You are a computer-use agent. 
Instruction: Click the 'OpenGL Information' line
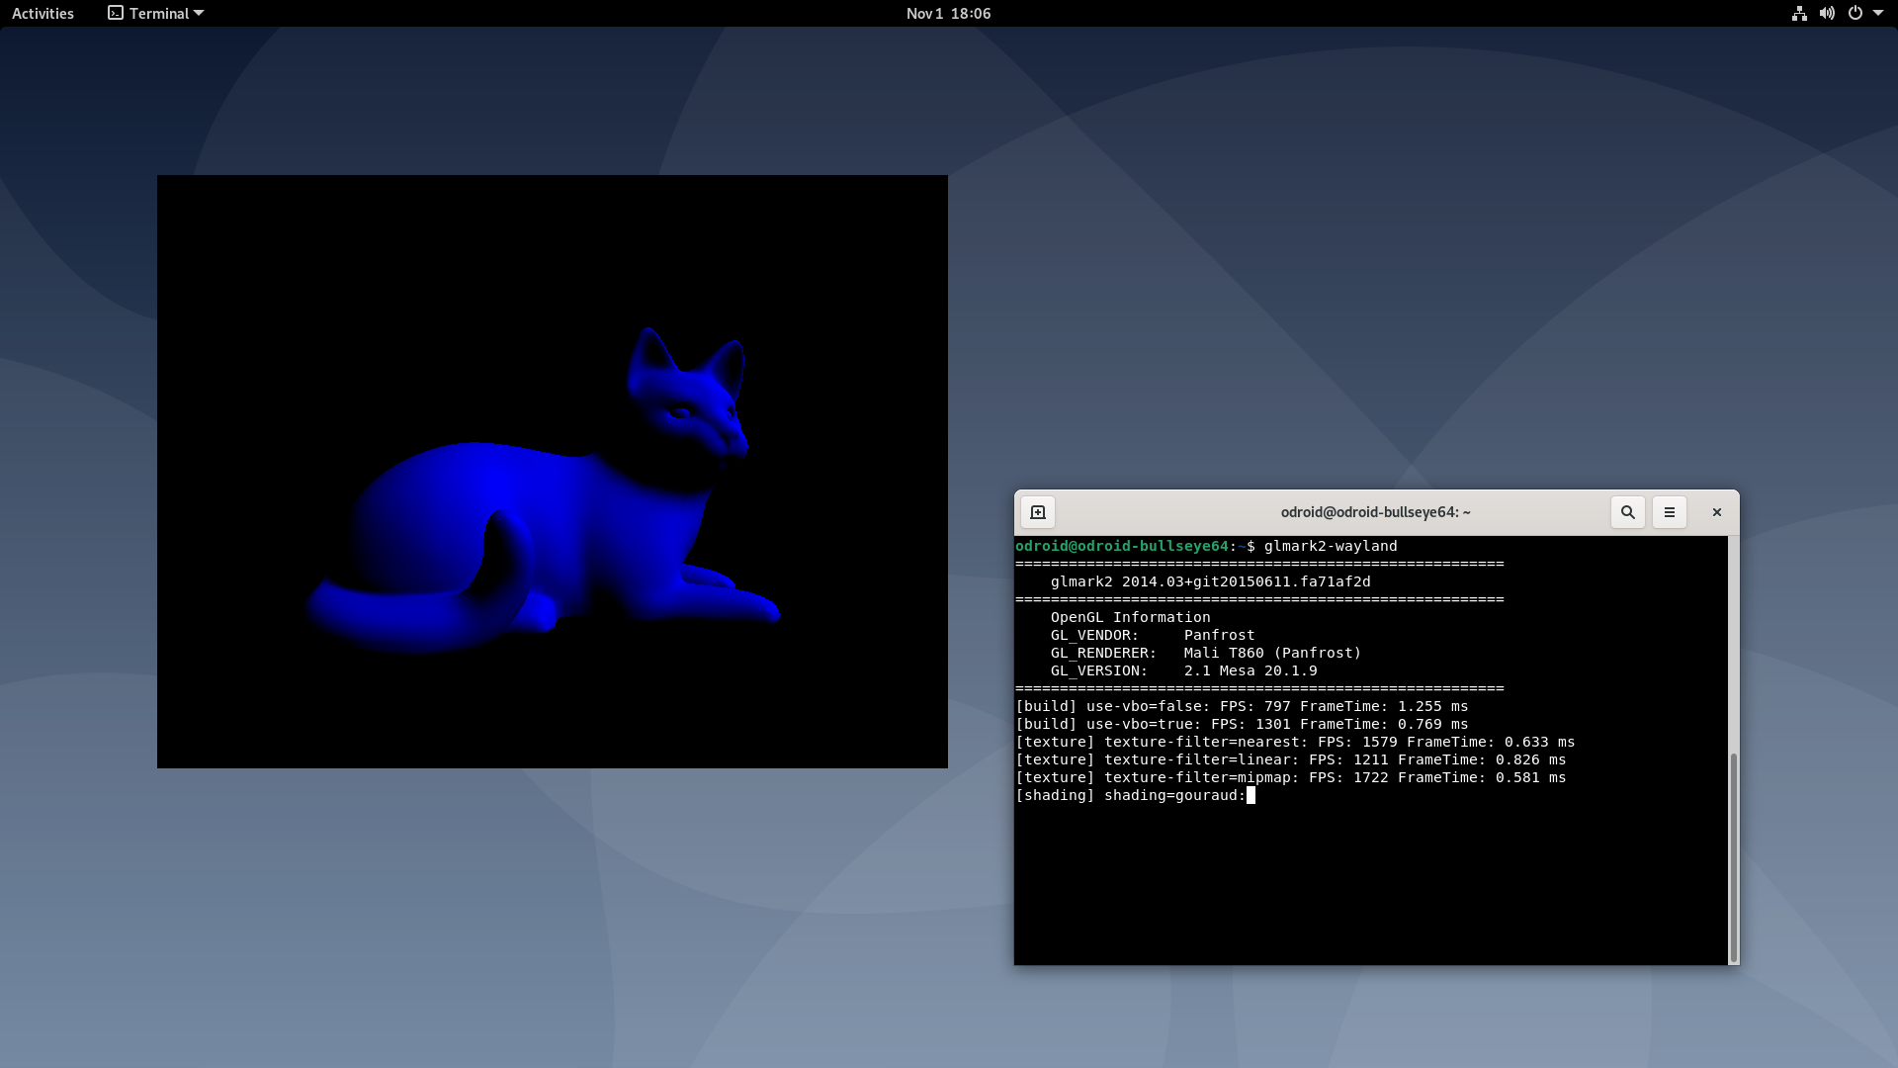1130,617
